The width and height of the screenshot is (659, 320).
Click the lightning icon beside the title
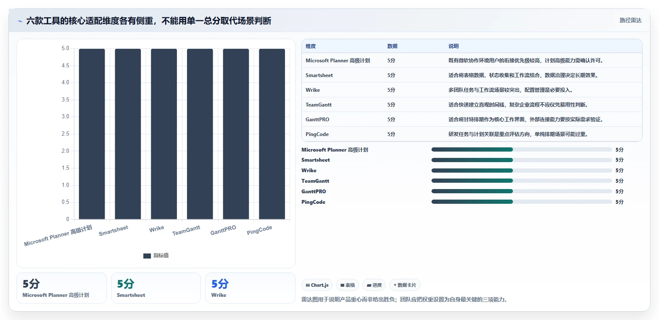[x=20, y=21]
